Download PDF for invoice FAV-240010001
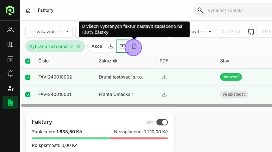Image resolution: width=272 pixels, height=152 pixels. pos(164,94)
